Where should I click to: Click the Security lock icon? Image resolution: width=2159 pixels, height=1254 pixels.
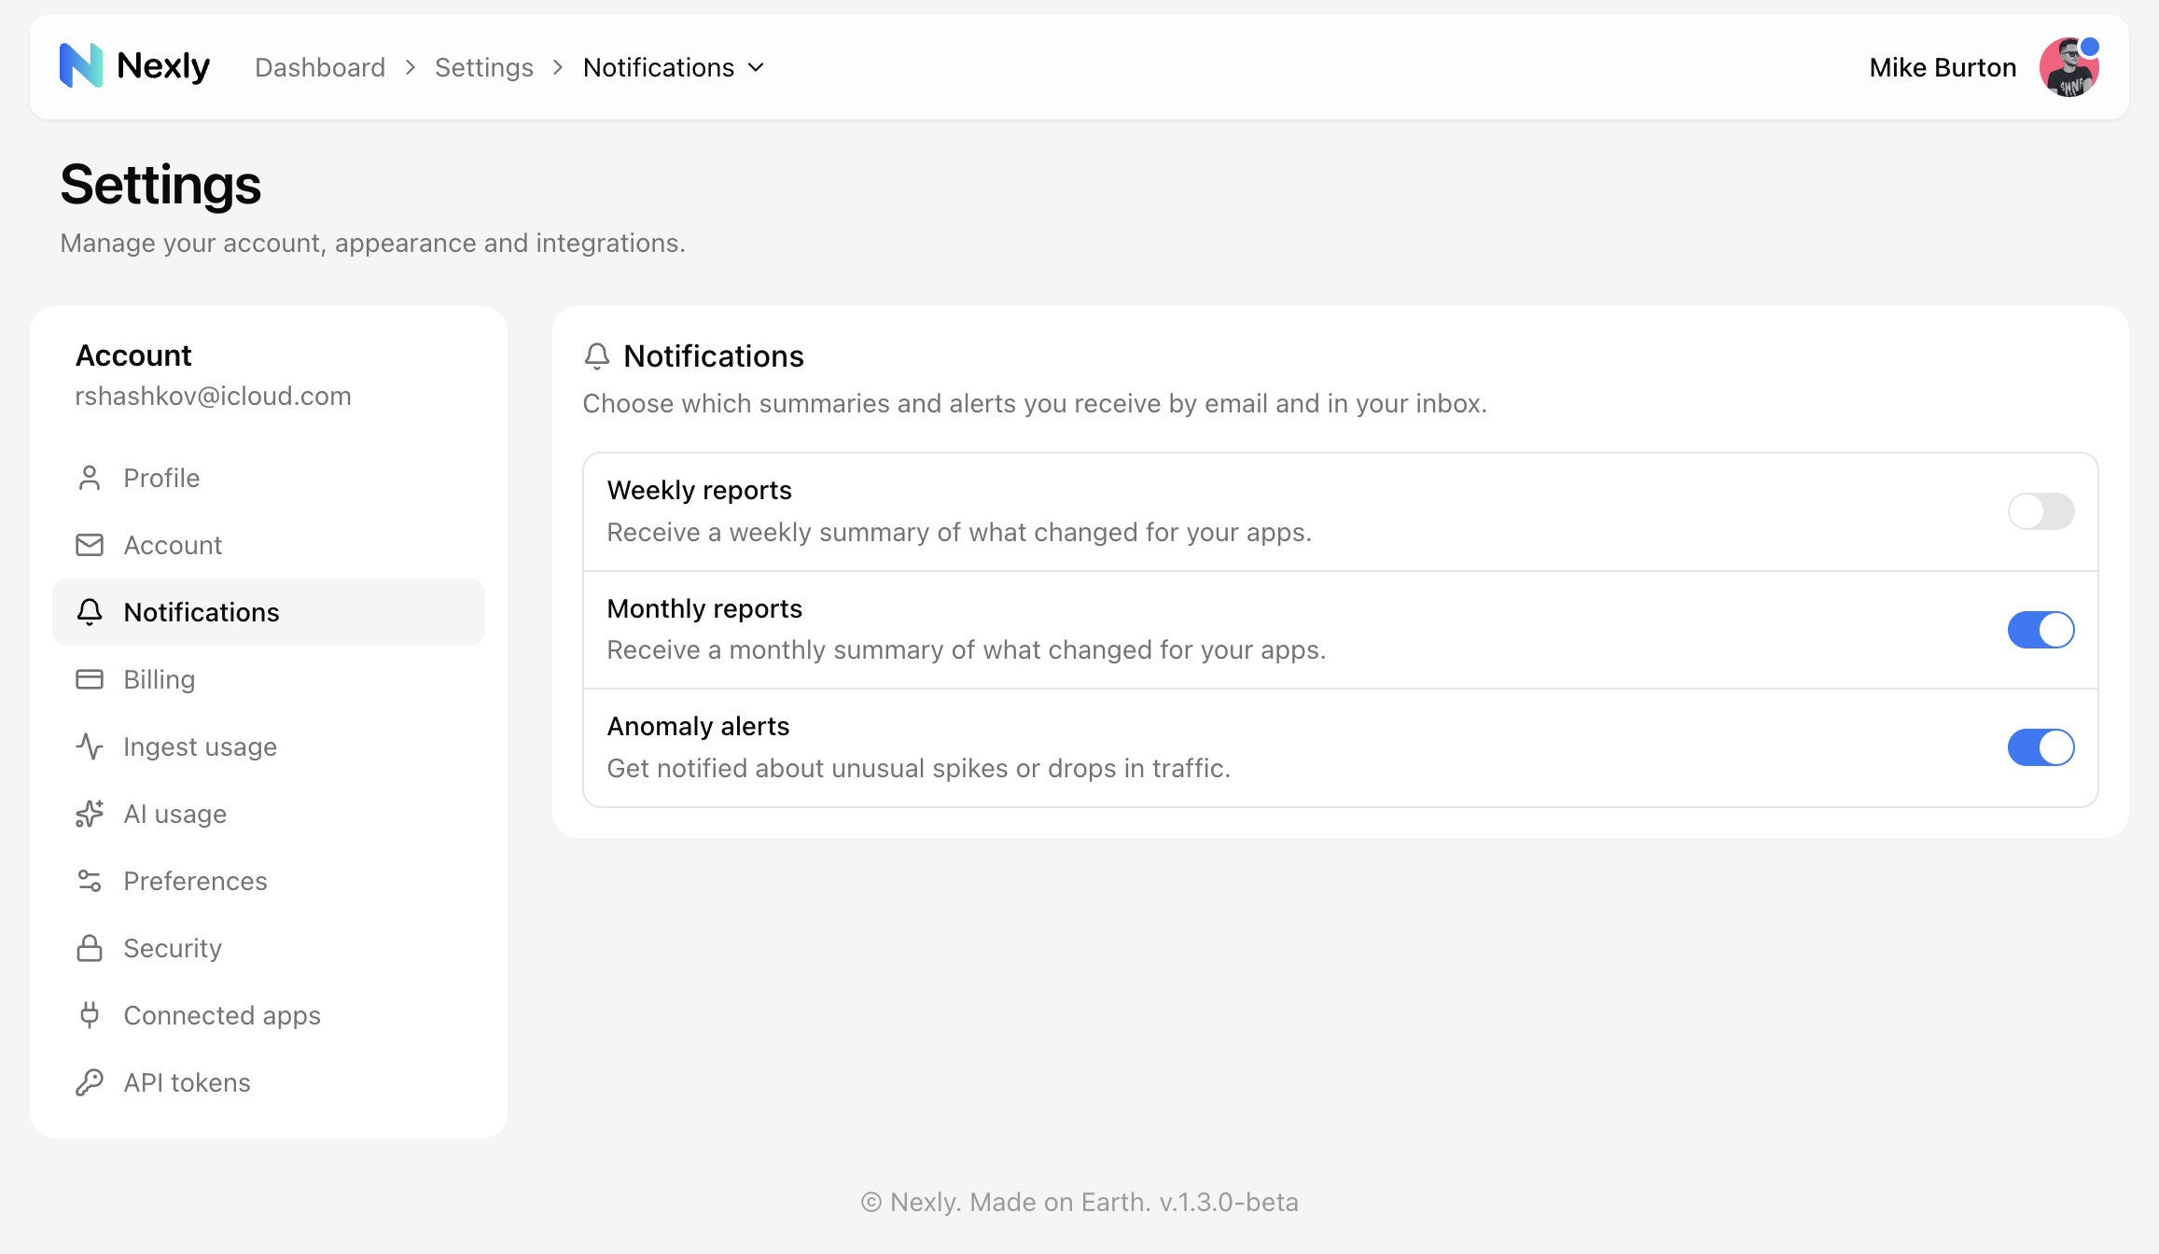point(90,948)
